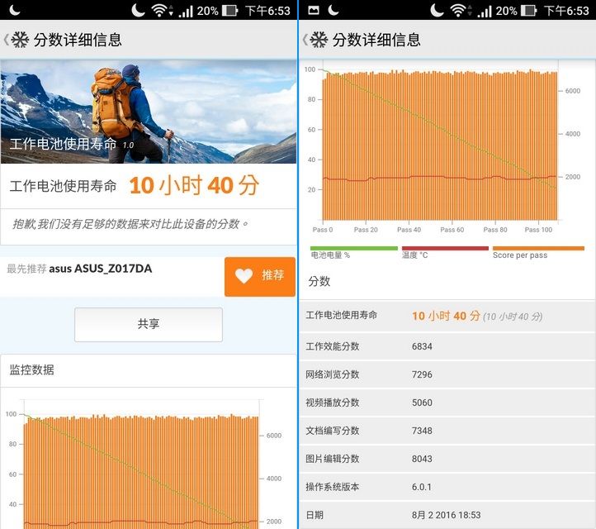Tap the 下午6:53 clock in left status bar

pos(268,11)
